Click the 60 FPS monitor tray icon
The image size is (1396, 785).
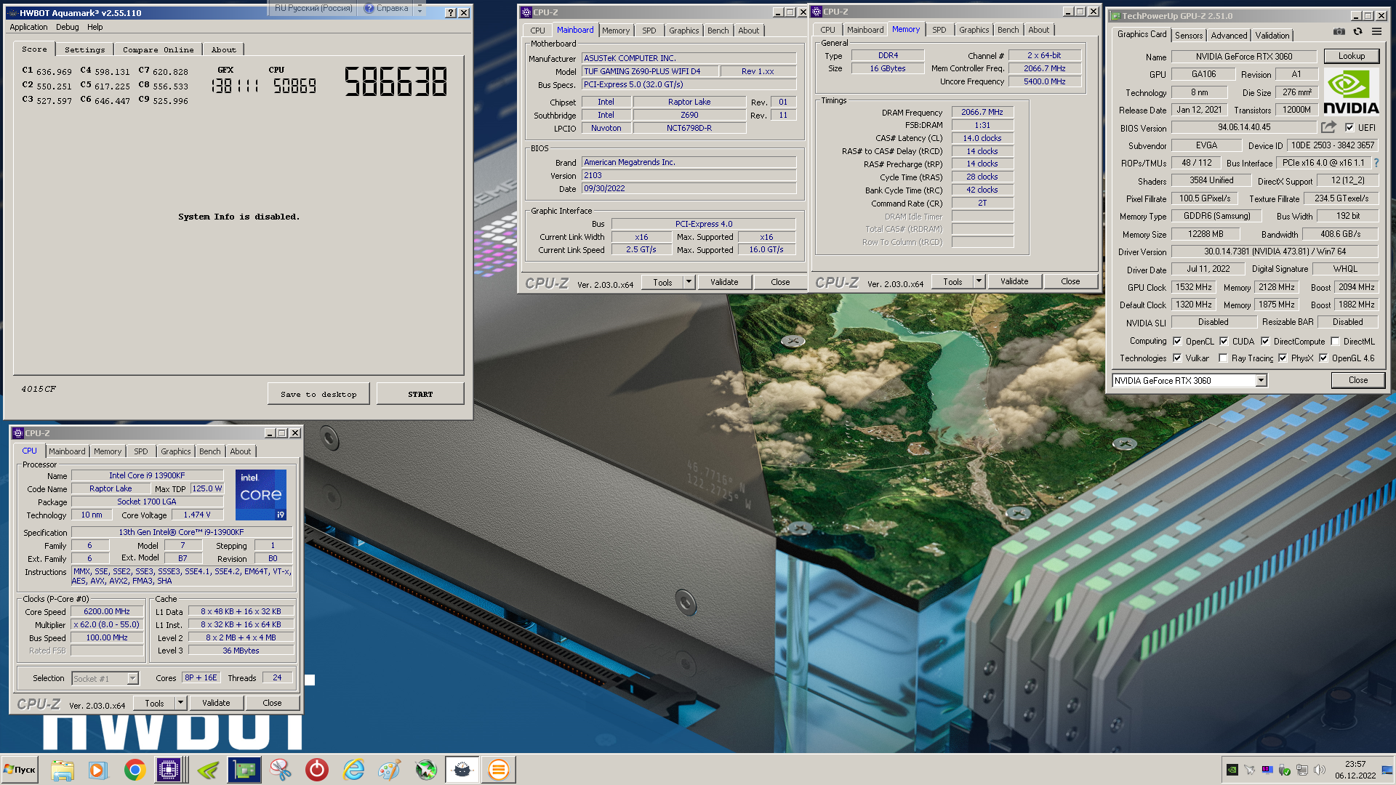tap(1267, 770)
